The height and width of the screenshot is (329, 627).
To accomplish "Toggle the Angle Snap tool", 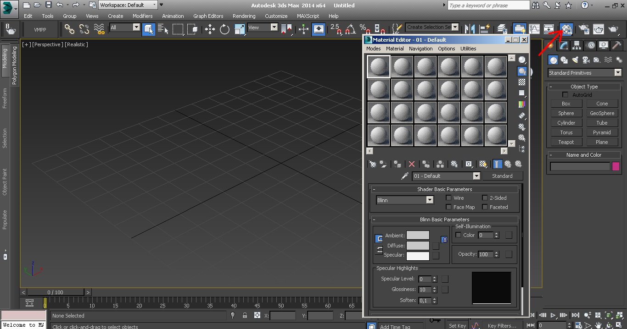I will click(350, 29).
